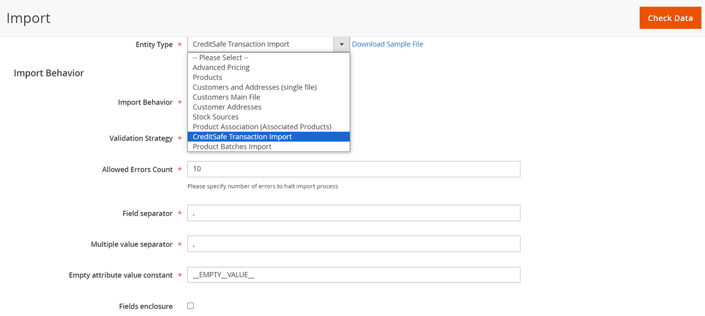Focus the Field separator input
705x316 pixels.
click(x=354, y=213)
